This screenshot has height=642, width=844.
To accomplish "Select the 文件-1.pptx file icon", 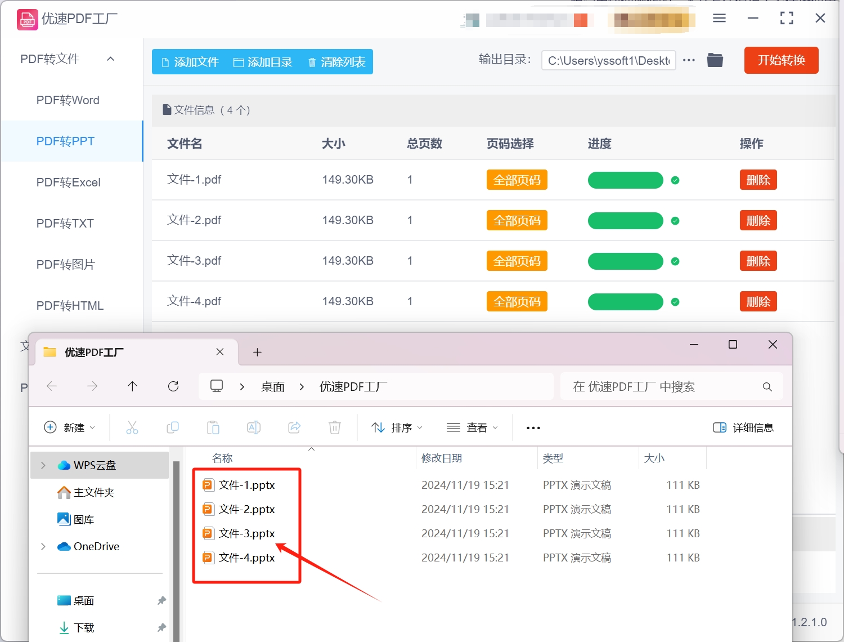I will click(208, 485).
